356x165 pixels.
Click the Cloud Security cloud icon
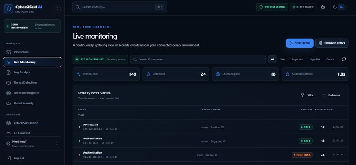pos(8,103)
